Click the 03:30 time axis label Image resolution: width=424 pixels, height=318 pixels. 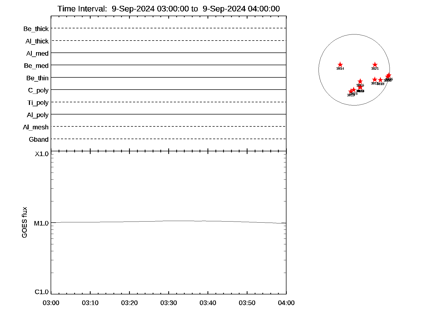169,303
